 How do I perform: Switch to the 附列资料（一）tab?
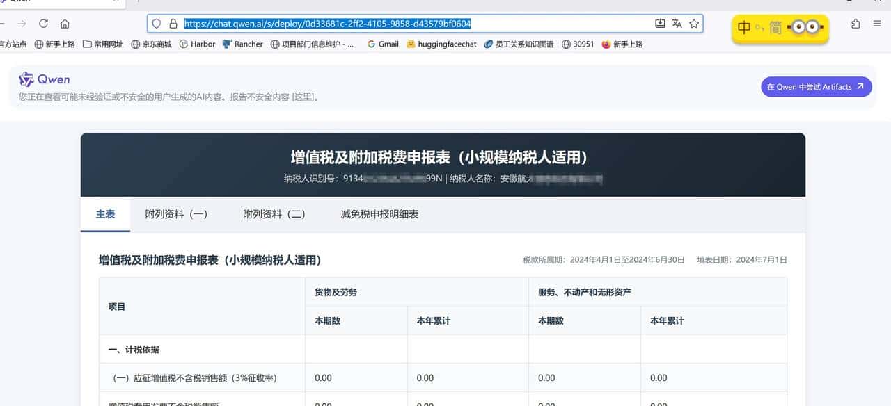176,214
